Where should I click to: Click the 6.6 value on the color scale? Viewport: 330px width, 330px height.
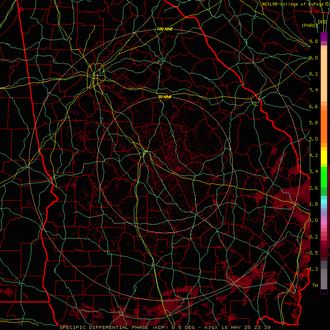tap(313, 106)
